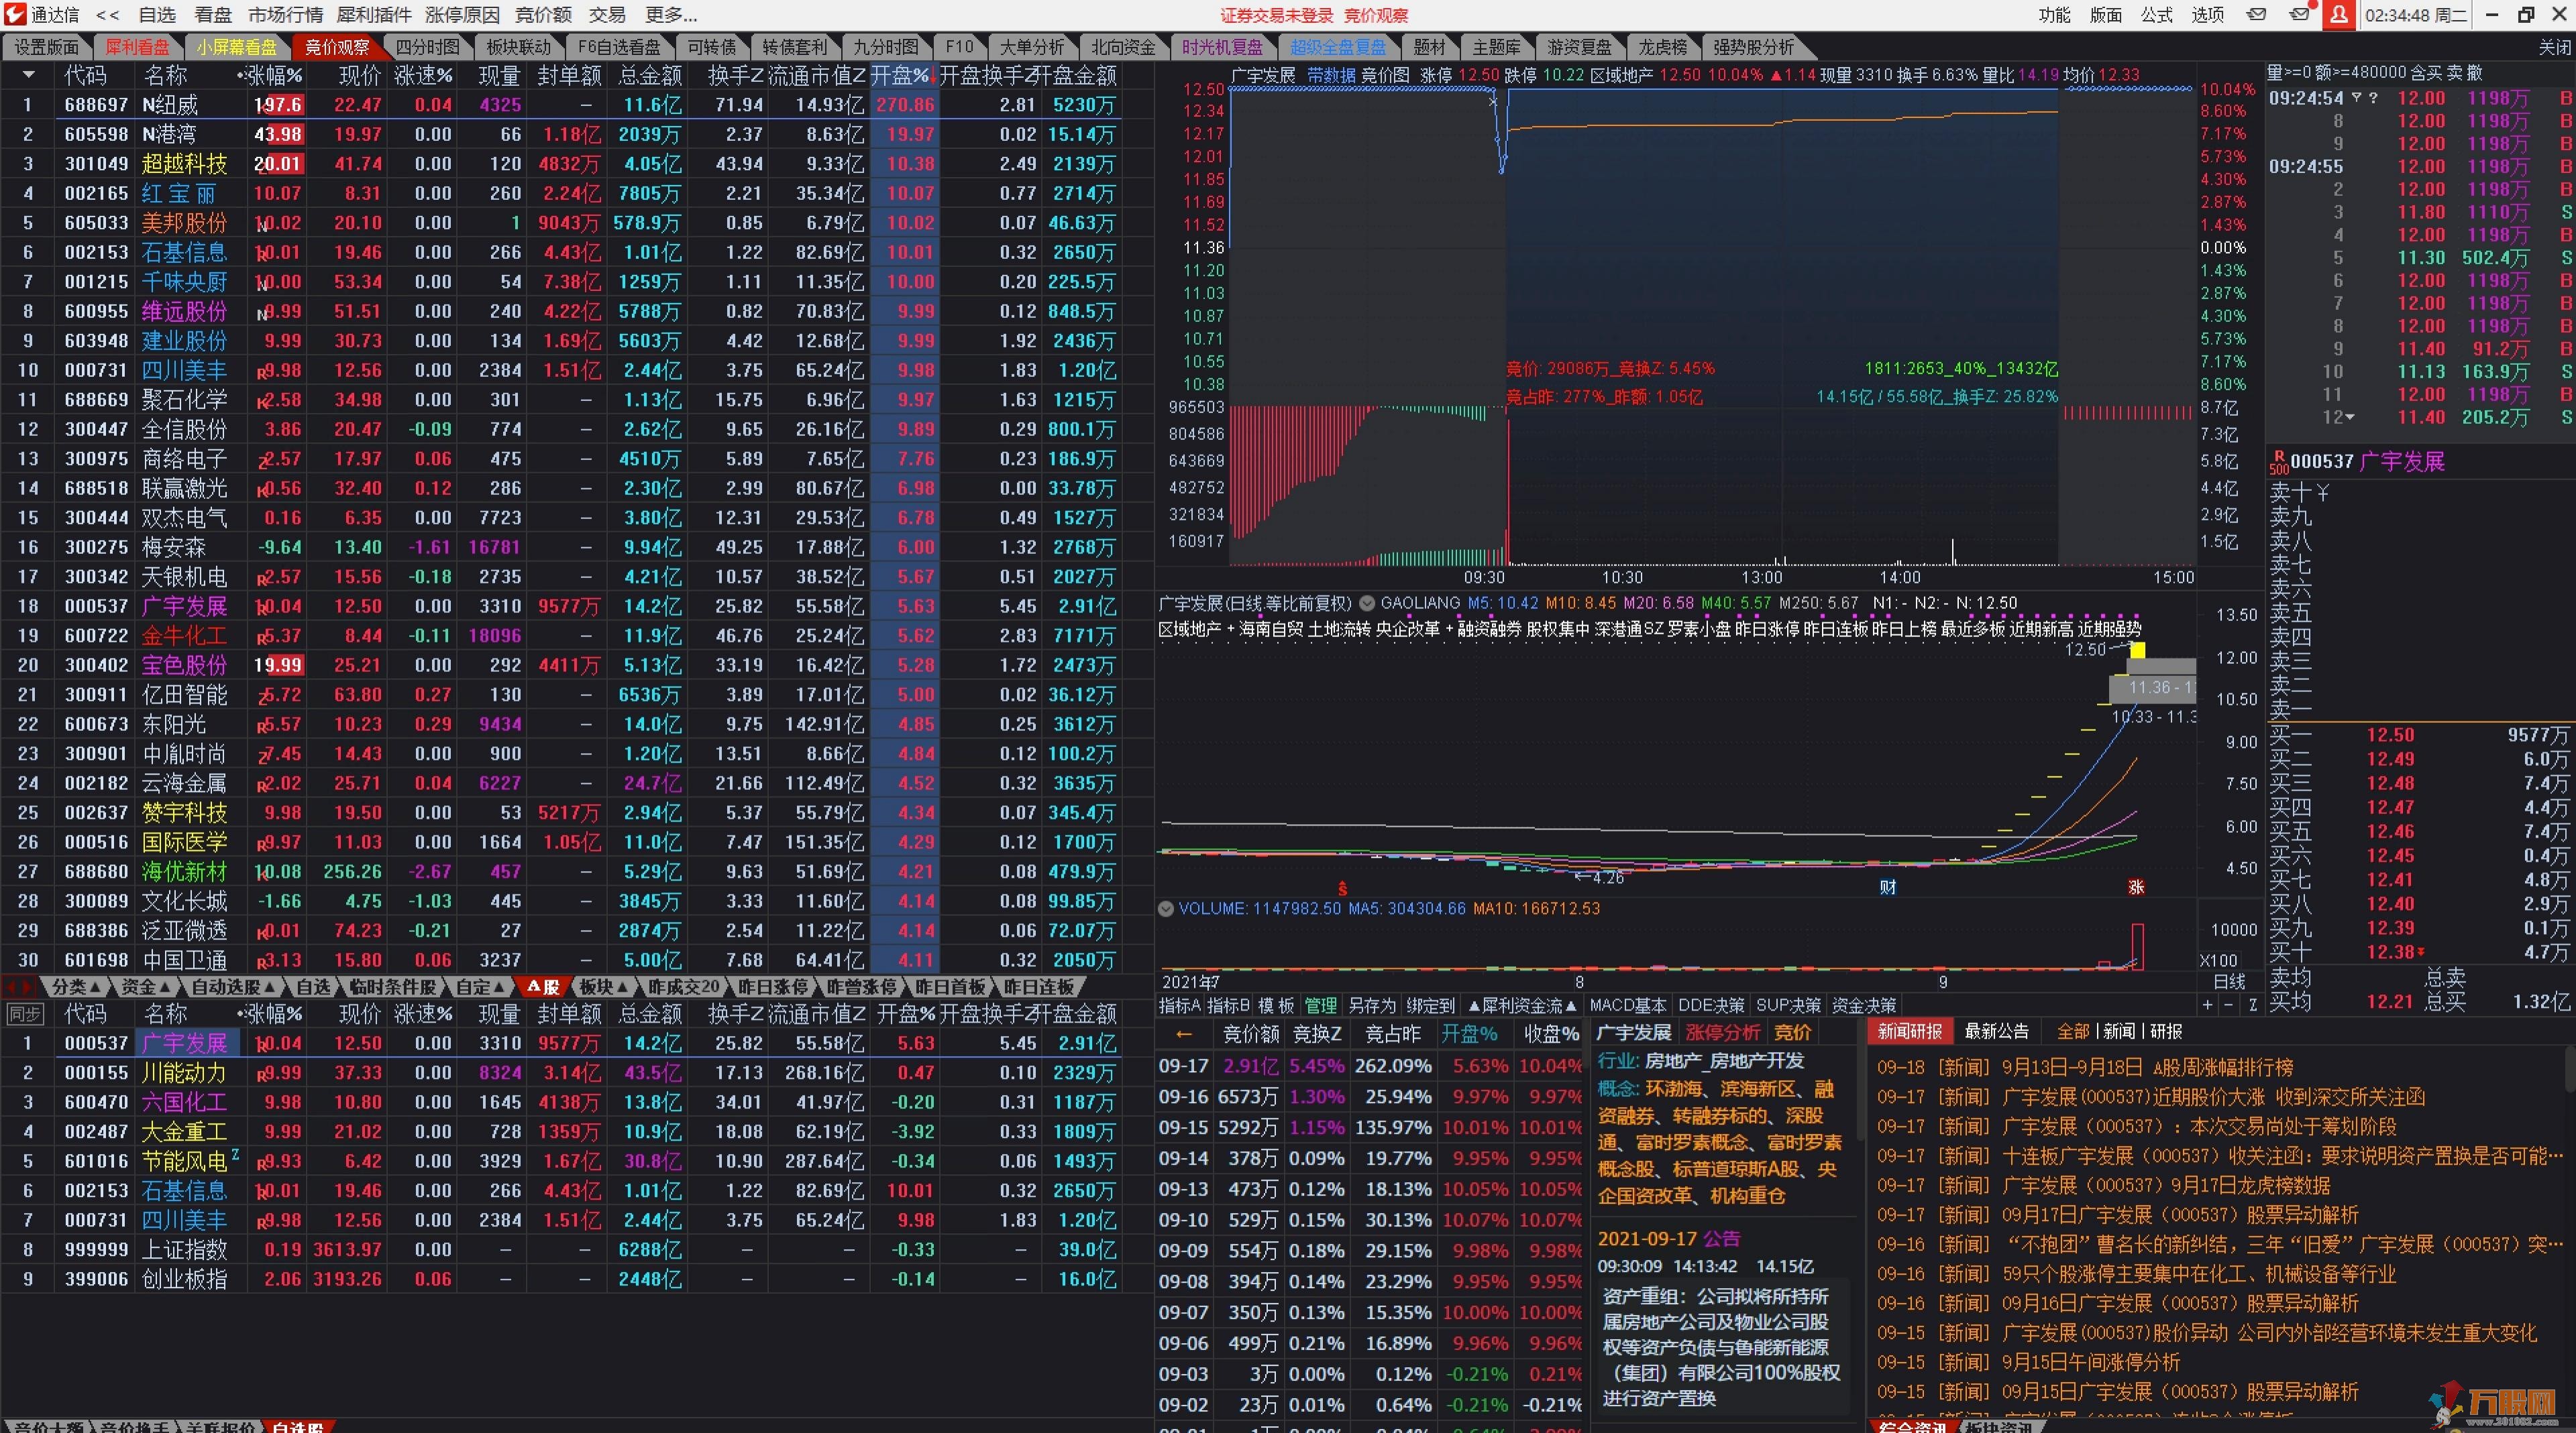Click the 管理 button under chart
The width and height of the screenshot is (2576, 1433).
(x=1320, y=1005)
